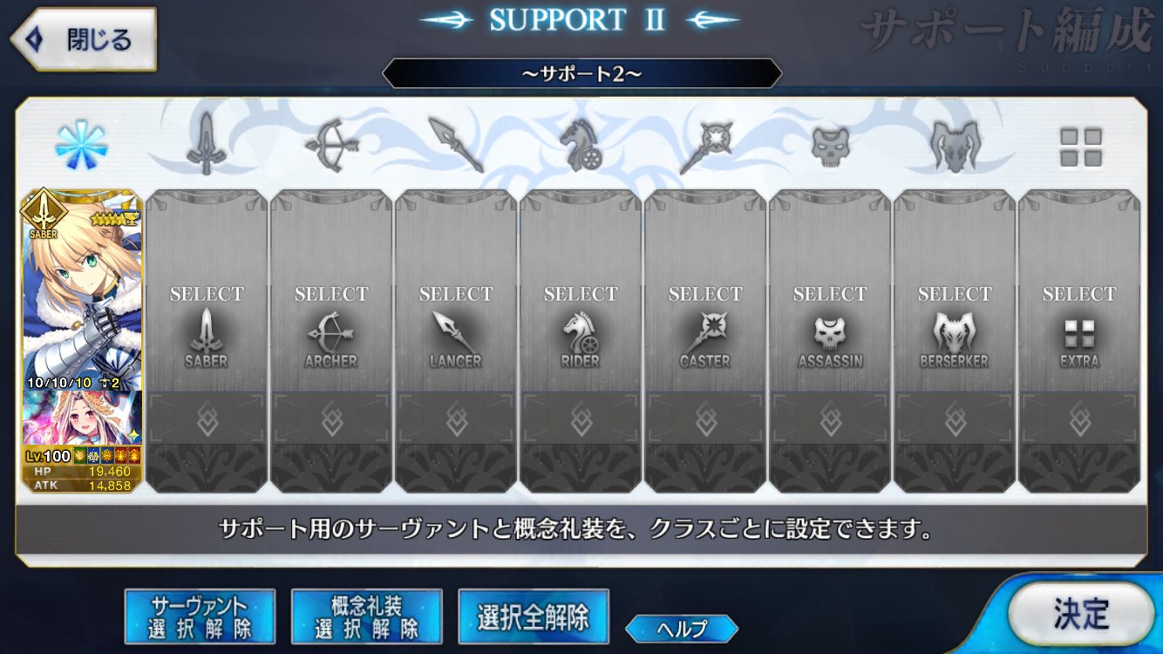The width and height of the screenshot is (1163, 654).
Task: Open the equipped craft essence thumbnail
Action: point(82,419)
